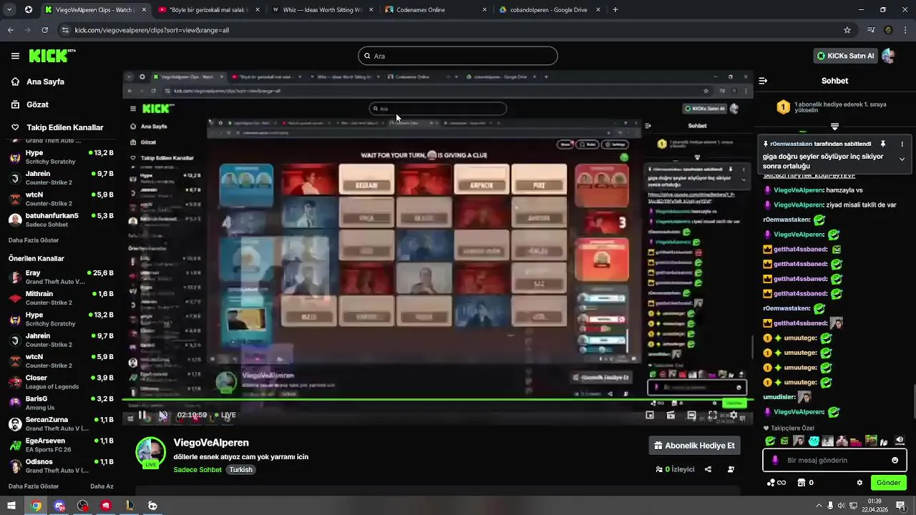Viewport: 916px width, 515px height.
Task: Open the user profile avatar menu
Action: coord(888,56)
